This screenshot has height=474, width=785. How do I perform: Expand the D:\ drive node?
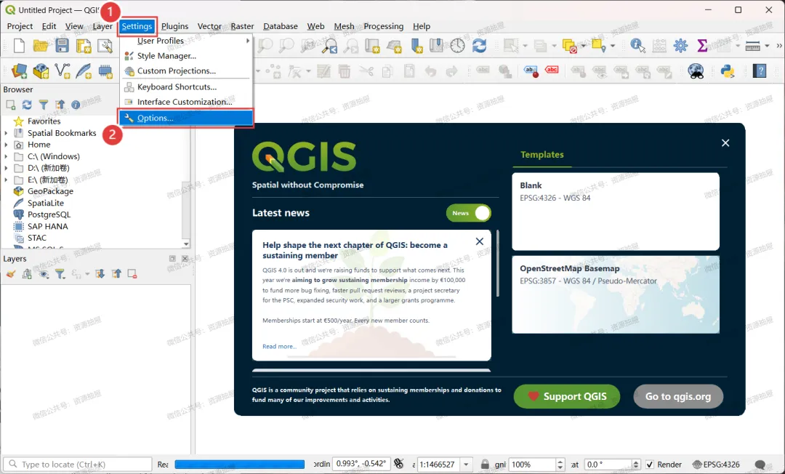[6, 168]
